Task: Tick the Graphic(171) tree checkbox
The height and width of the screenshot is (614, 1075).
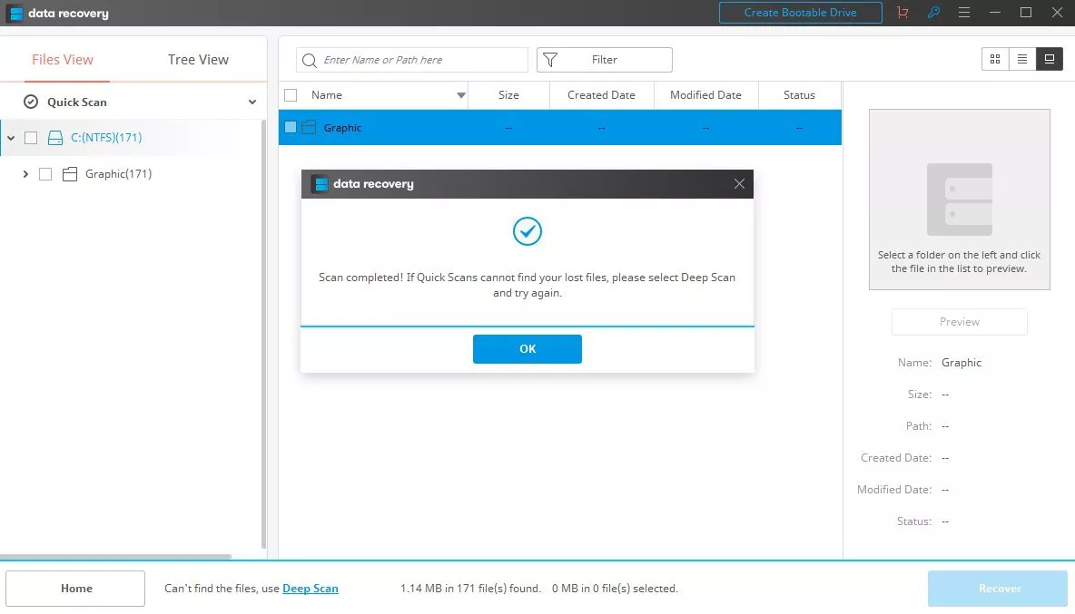Action: point(45,174)
